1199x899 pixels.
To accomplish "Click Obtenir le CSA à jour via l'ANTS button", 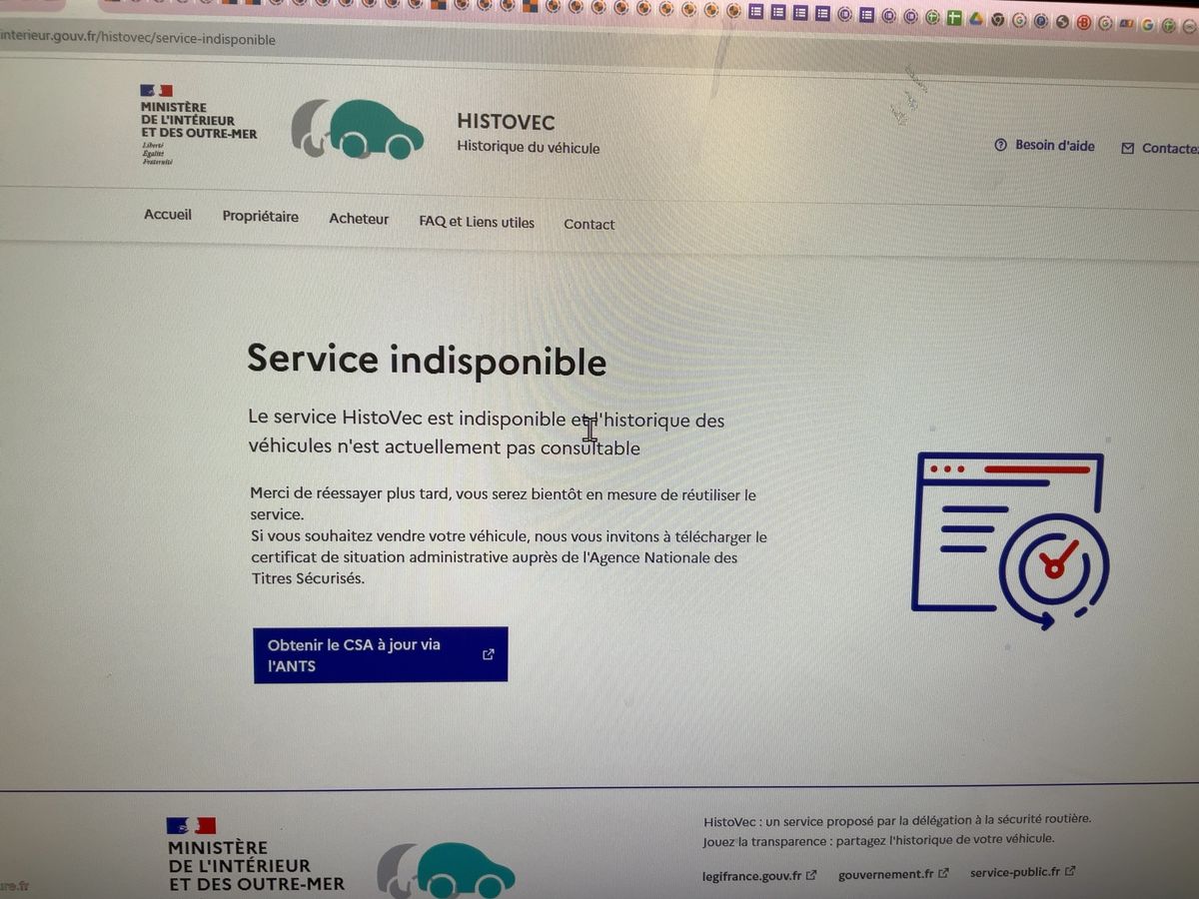I will tap(381, 655).
